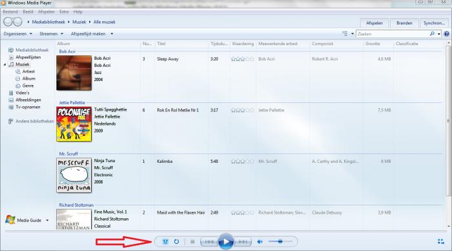
Task: Switch to the Branden tab
Action: click(x=404, y=23)
